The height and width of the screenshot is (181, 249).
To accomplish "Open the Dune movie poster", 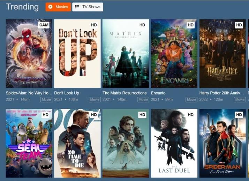I will click(x=126, y=143).
